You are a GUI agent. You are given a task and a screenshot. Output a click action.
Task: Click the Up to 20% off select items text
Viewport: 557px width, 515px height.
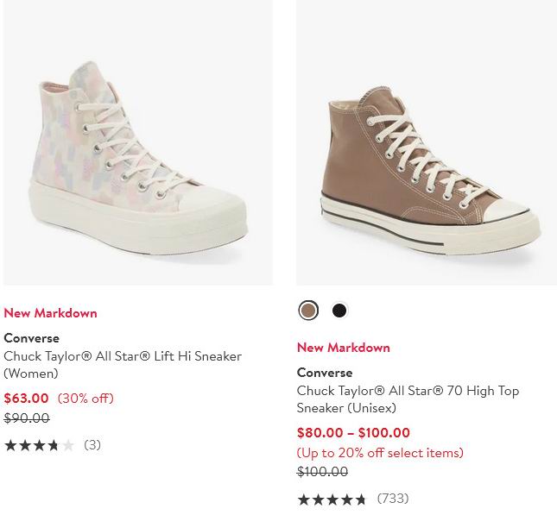[380, 453]
